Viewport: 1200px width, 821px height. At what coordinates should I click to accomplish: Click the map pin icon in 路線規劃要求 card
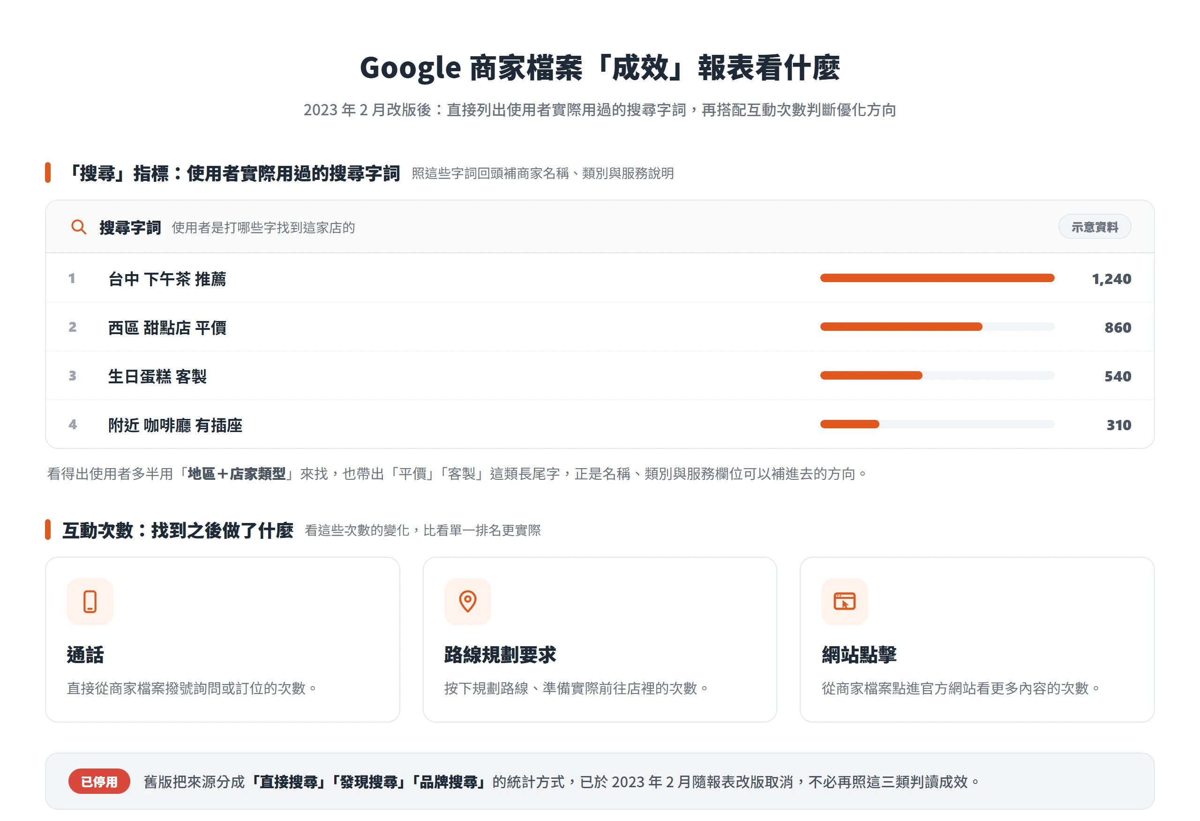coord(467,602)
